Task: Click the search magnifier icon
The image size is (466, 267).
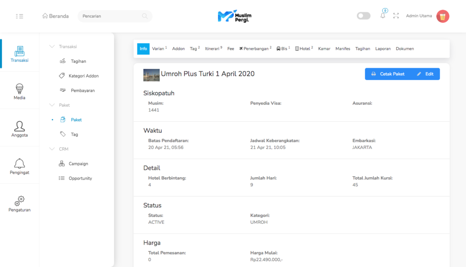Action: 145,16
